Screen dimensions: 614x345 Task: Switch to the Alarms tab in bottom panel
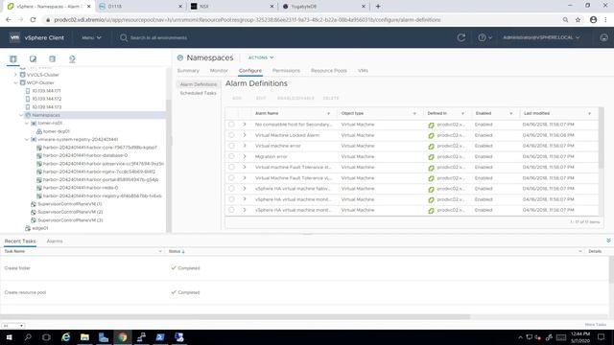coord(55,241)
